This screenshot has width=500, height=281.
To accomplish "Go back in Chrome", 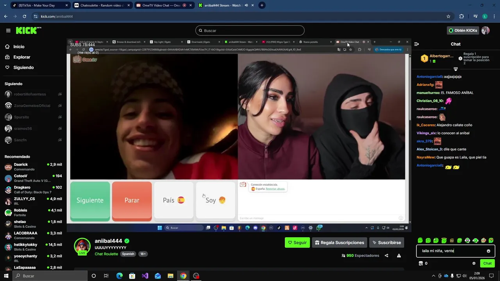I will click(5, 16).
